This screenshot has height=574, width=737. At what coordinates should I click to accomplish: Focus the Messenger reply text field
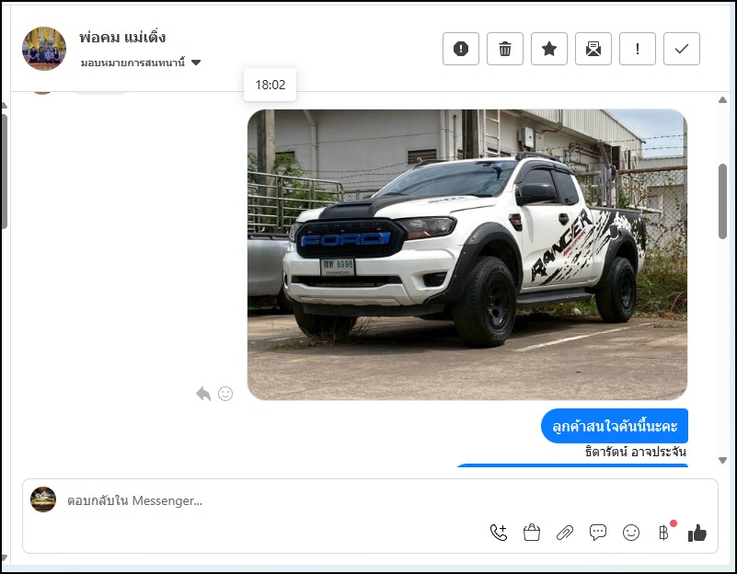click(x=371, y=500)
